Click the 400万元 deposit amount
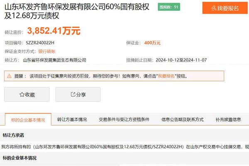Image resolution: width=249 pixels, height=166 pixels. tap(152, 43)
